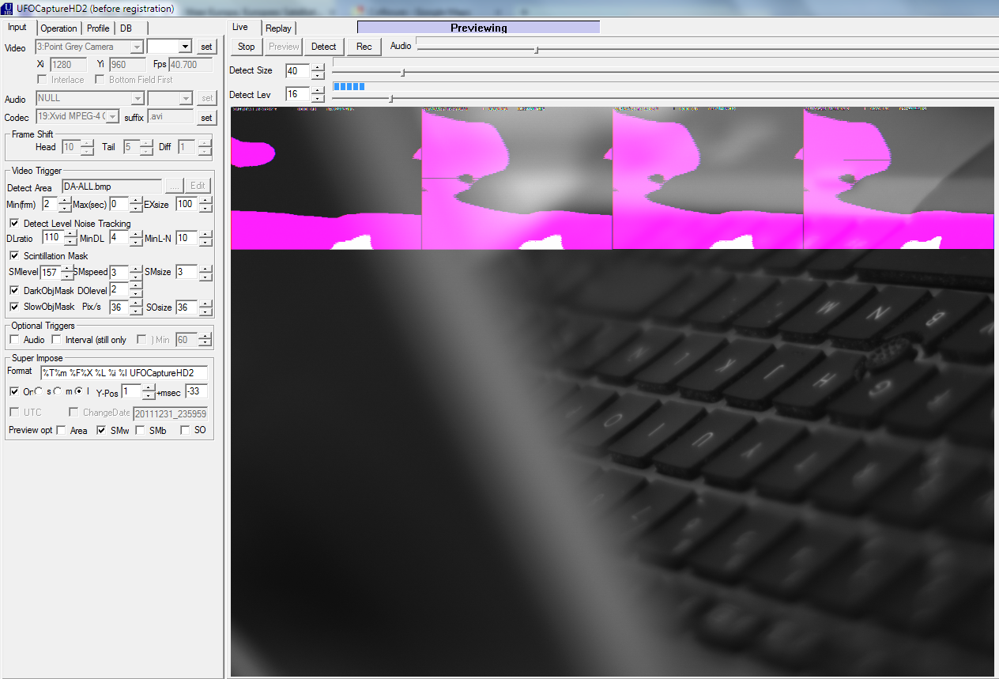Check the SMb preview option
The image size is (999, 679).
(141, 430)
